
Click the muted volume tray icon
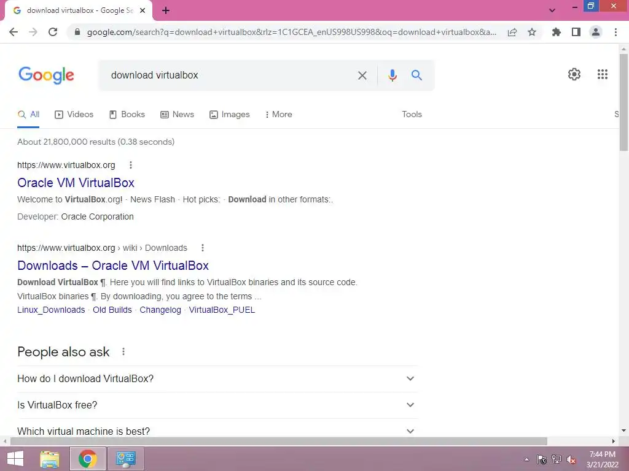[x=571, y=459]
